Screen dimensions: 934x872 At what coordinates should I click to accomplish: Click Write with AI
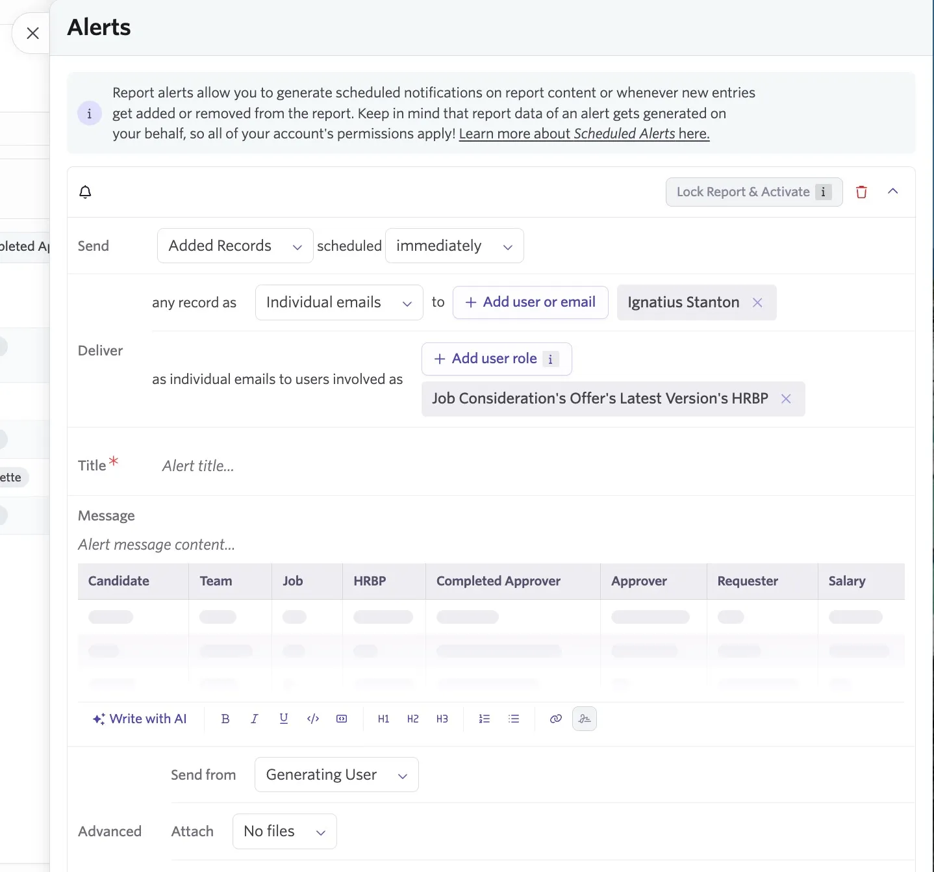140,719
